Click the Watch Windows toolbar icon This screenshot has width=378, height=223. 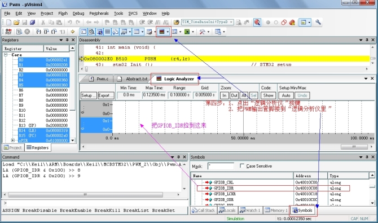point(124,32)
